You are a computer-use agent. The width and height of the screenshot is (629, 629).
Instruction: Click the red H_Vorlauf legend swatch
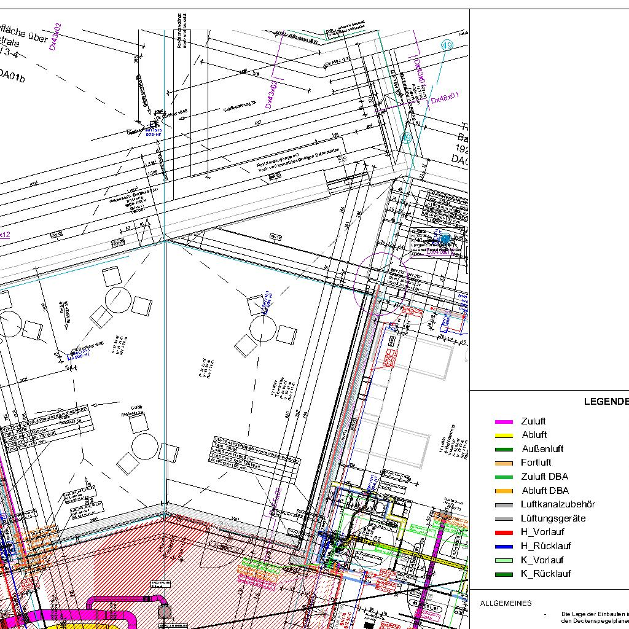point(504,533)
